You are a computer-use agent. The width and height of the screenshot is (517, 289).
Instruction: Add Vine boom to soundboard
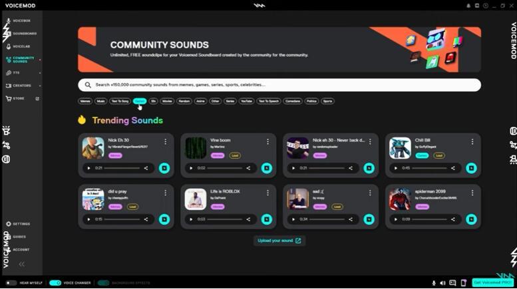(x=266, y=168)
